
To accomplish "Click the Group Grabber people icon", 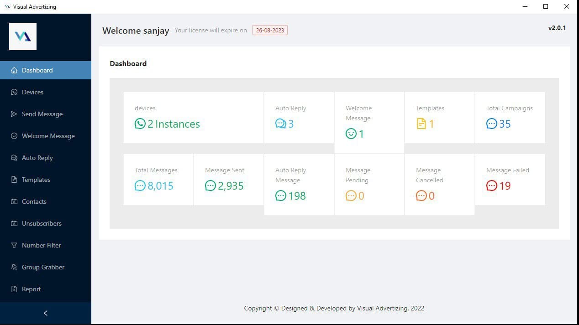I will click(14, 267).
